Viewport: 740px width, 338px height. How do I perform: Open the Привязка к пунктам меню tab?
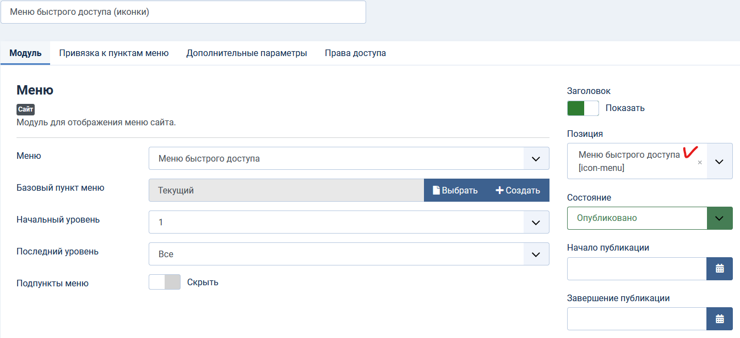coord(113,53)
